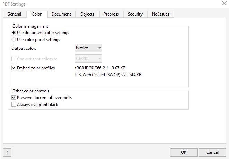Open the Security tab

pos(135,14)
